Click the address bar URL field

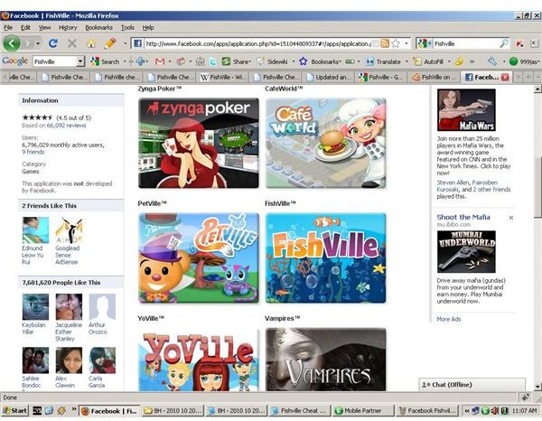click(258, 43)
